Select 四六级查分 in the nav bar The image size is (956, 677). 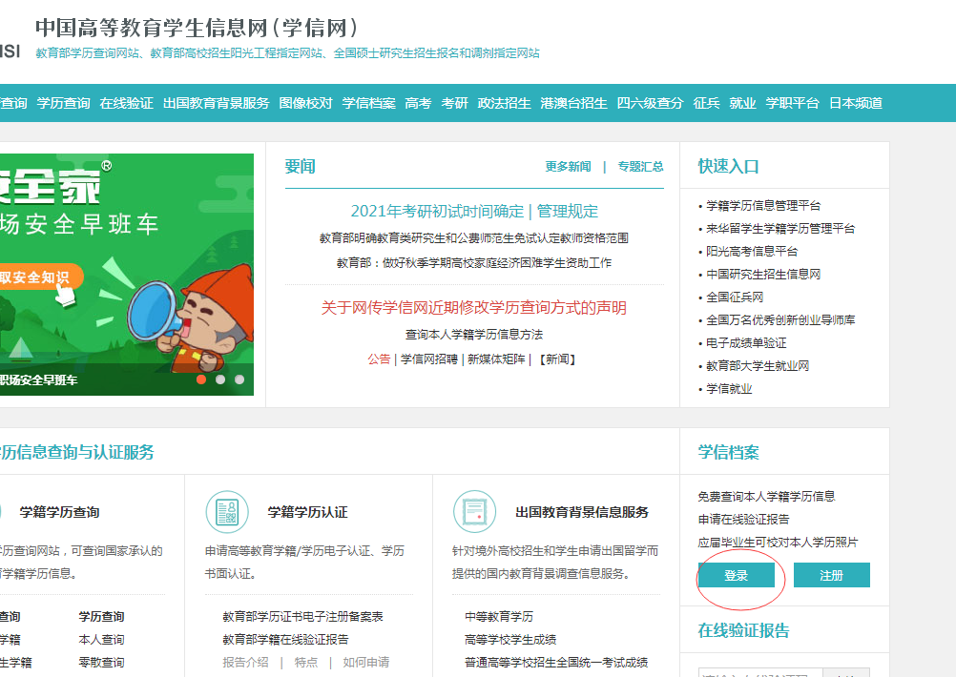[650, 103]
